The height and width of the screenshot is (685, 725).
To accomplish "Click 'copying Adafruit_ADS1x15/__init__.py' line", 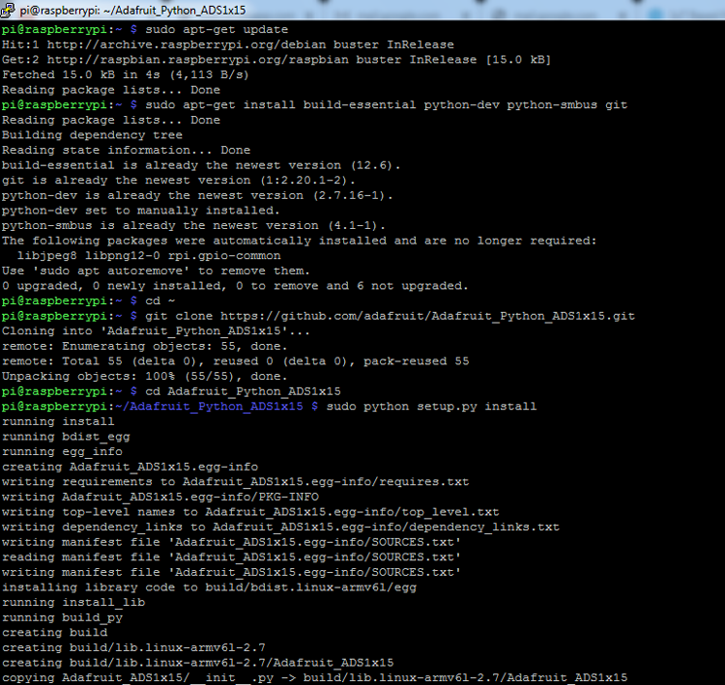I will 314,677.
